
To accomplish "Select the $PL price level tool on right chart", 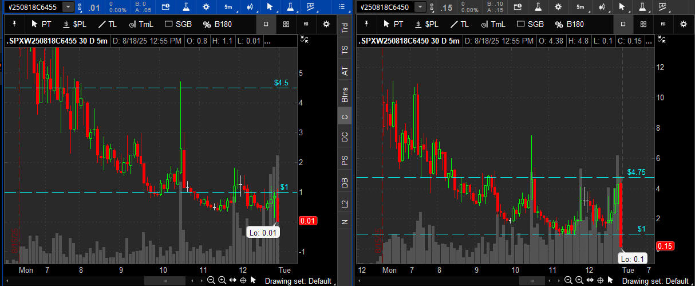I will pyautogui.click(x=426, y=24).
